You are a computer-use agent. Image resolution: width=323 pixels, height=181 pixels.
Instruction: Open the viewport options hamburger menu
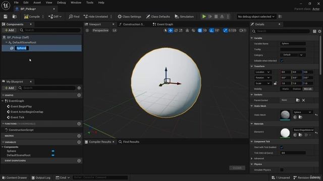tap(87, 30)
